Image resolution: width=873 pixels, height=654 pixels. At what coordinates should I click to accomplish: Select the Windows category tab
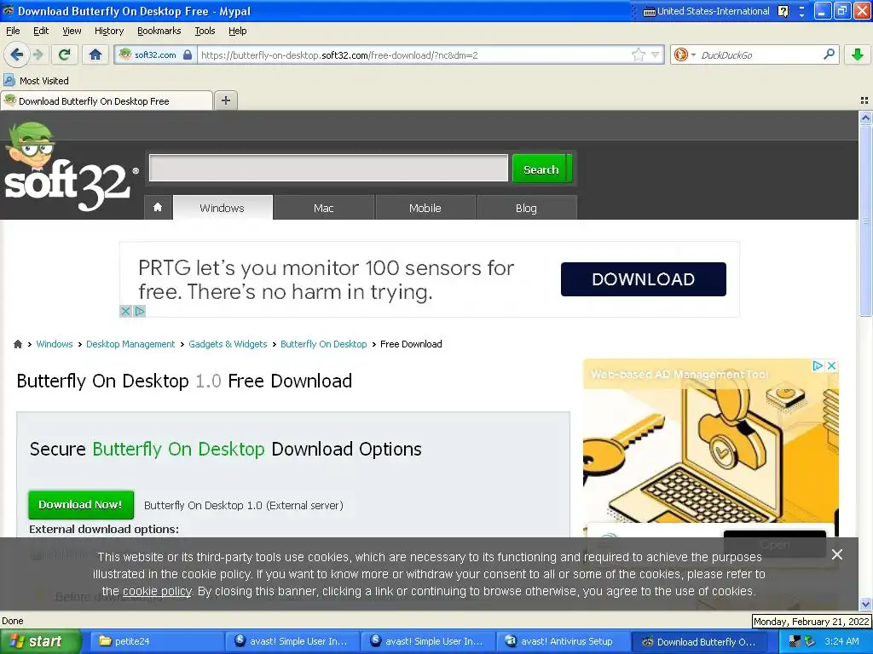click(223, 208)
